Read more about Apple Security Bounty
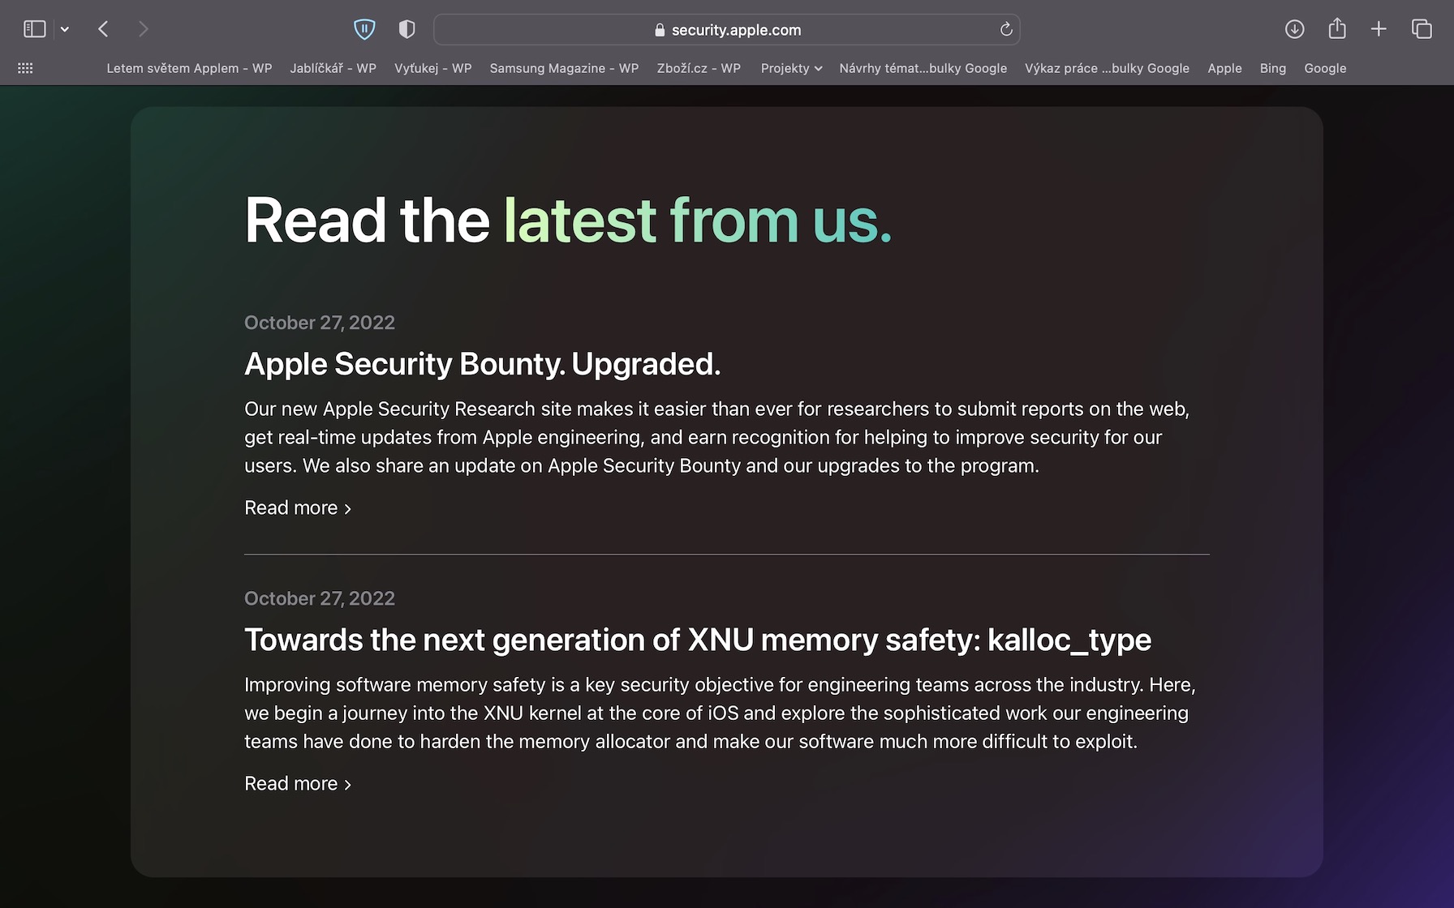The height and width of the screenshot is (908, 1454). coord(297,508)
